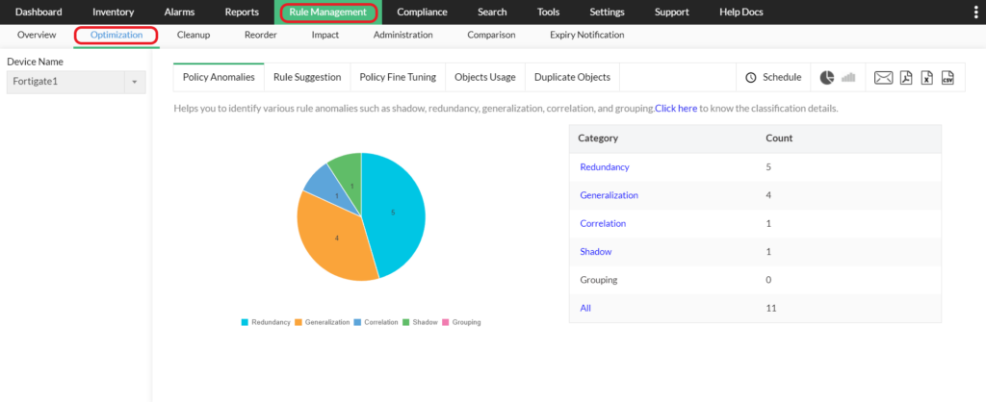This screenshot has height=402, width=986.
Task: Export report as PDF
Action: (x=906, y=78)
